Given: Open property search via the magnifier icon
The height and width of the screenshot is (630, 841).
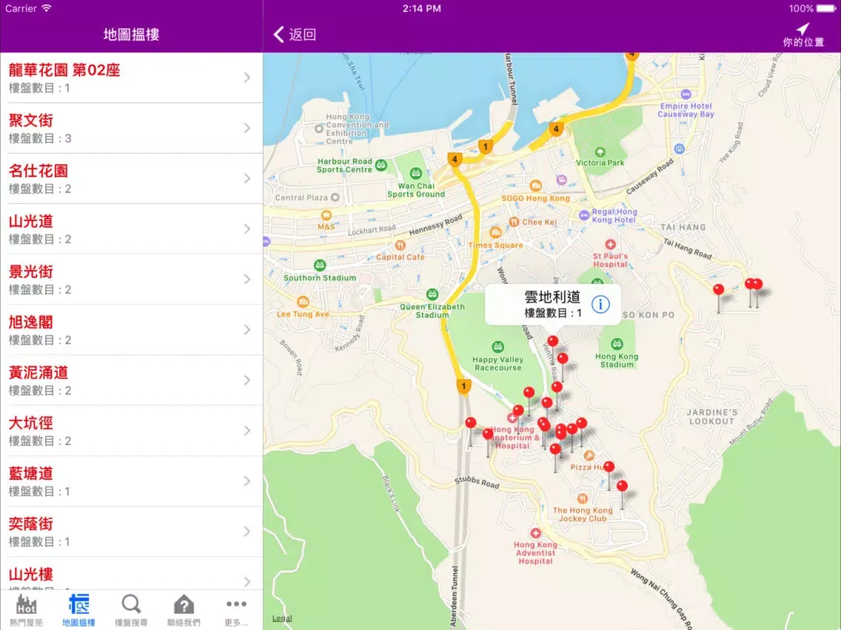Looking at the screenshot, I should pos(130,605).
